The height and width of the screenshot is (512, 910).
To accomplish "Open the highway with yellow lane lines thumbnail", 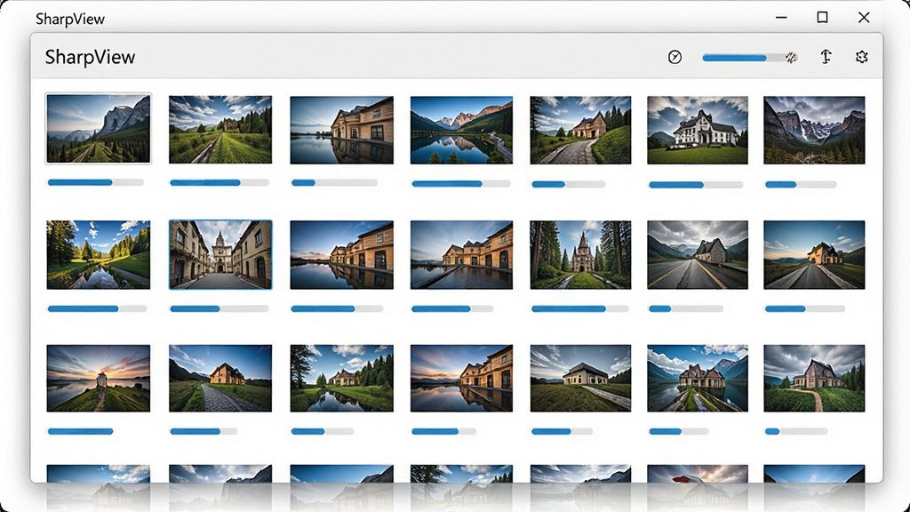I will click(x=698, y=255).
